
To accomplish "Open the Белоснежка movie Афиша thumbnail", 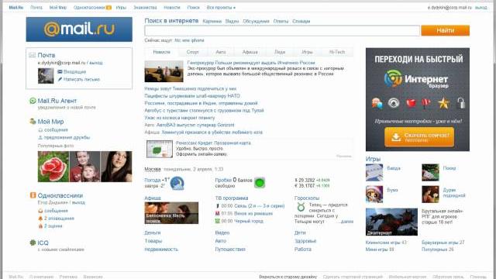I will 171,213.
